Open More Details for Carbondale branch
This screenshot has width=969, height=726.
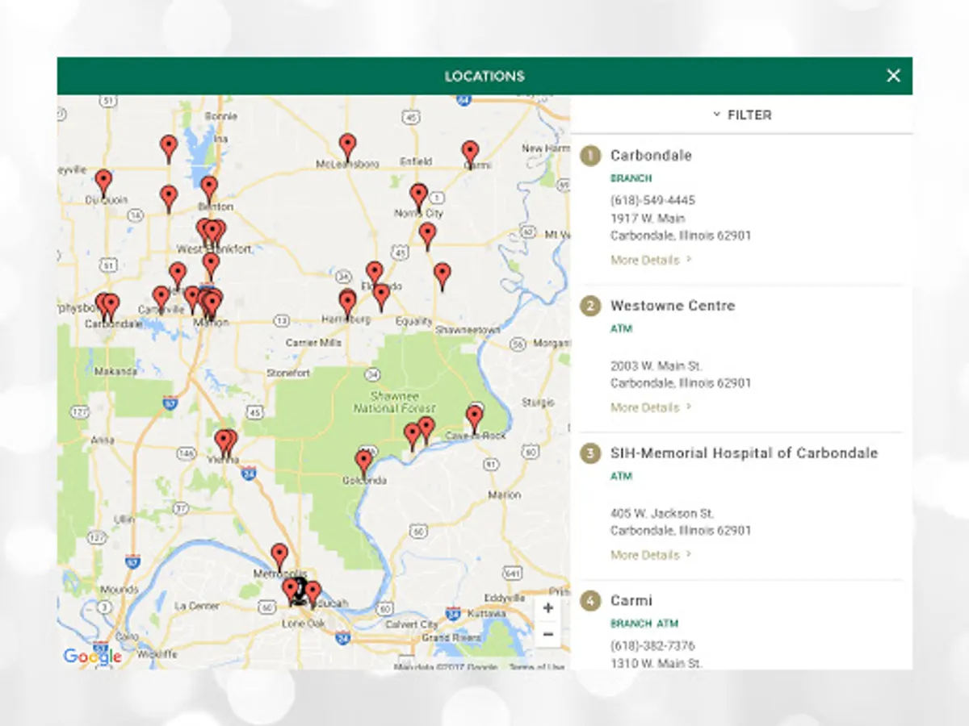point(651,260)
